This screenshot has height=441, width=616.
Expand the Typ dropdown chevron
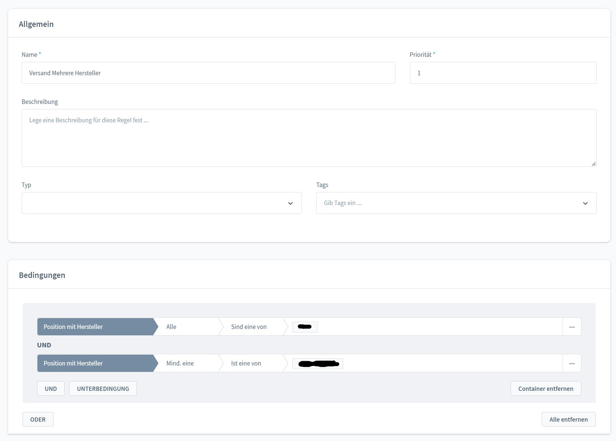pyautogui.click(x=290, y=203)
